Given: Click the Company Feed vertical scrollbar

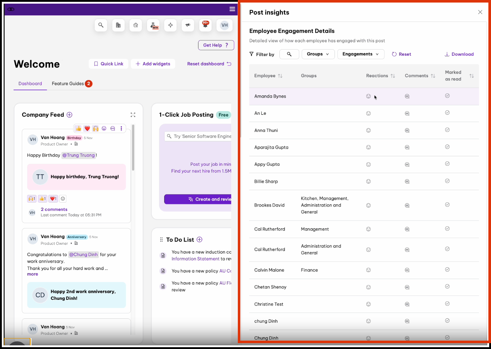Looking at the screenshot, I should (133, 148).
